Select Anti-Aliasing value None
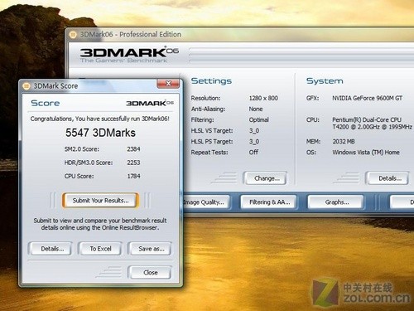This screenshot has height=311, width=414. [256, 109]
